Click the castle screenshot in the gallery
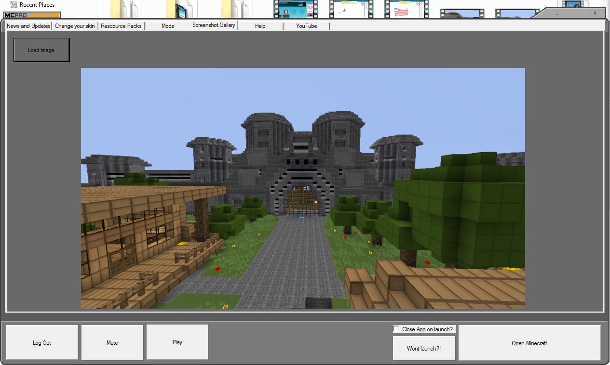The image size is (610, 365). (303, 188)
